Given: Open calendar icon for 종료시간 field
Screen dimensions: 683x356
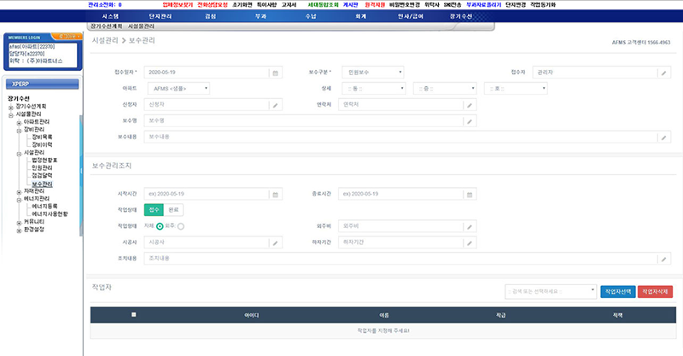Looking at the screenshot, I should point(470,194).
